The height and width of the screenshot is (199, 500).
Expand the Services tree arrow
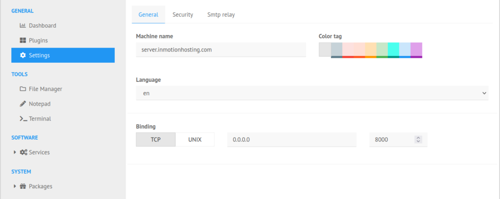coord(15,152)
